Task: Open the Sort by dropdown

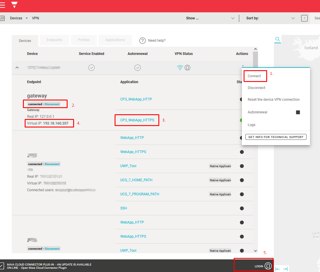Action: pyautogui.click(x=270, y=18)
